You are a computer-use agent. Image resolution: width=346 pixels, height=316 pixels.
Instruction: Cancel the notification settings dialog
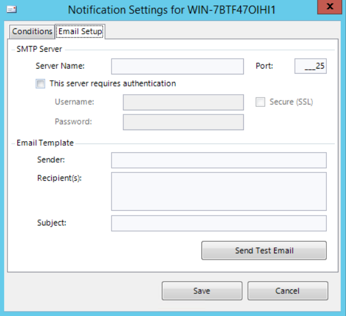pyautogui.click(x=287, y=290)
